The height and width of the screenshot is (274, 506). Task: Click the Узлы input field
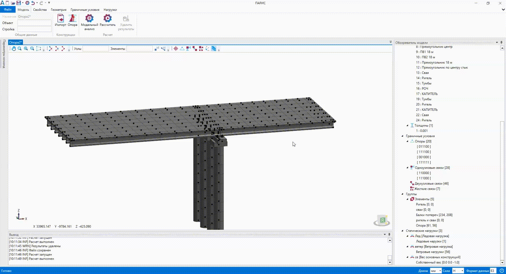[96, 49]
